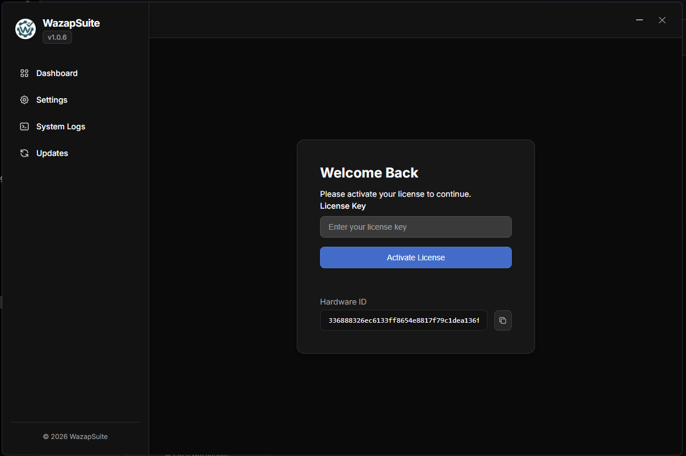Click the Settings gear icon
686x456 pixels.
pos(24,100)
